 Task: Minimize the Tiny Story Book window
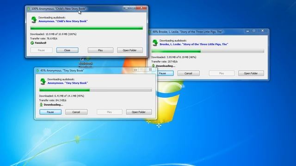[136, 70]
